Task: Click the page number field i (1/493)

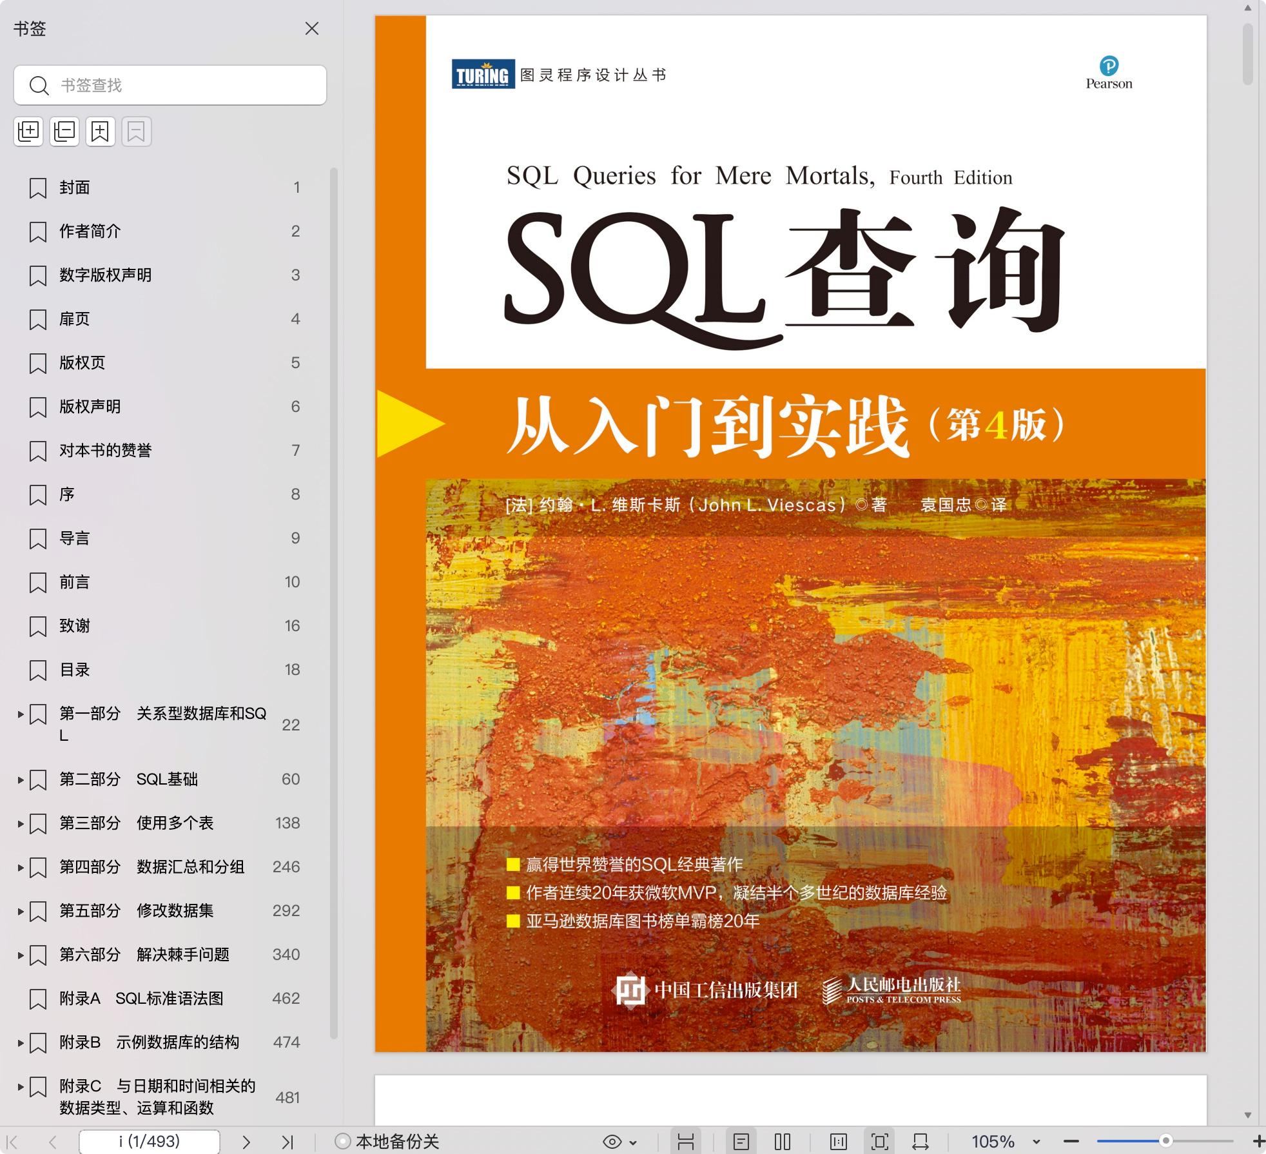Action: (150, 1141)
